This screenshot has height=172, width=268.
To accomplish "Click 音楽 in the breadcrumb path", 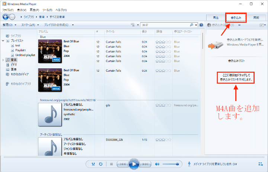I will (x=42, y=17).
